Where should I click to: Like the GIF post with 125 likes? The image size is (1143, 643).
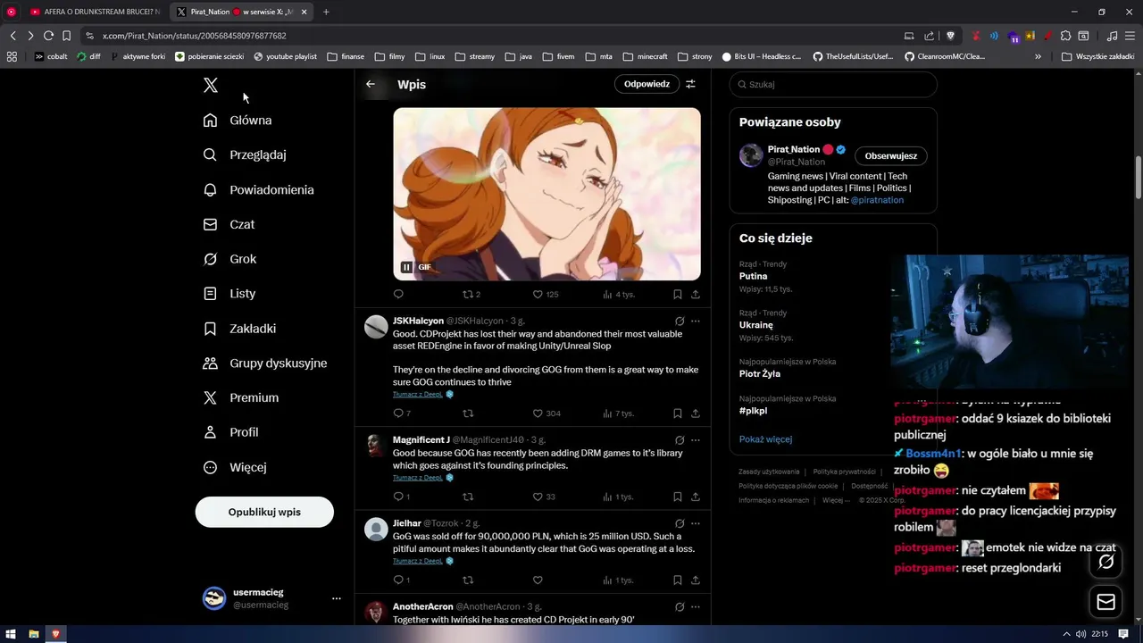tap(546, 294)
